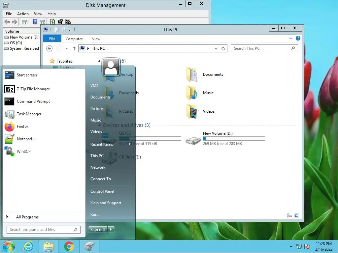Select New Volume (D:) drive icon
The image size is (338, 253).
[193, 140]
